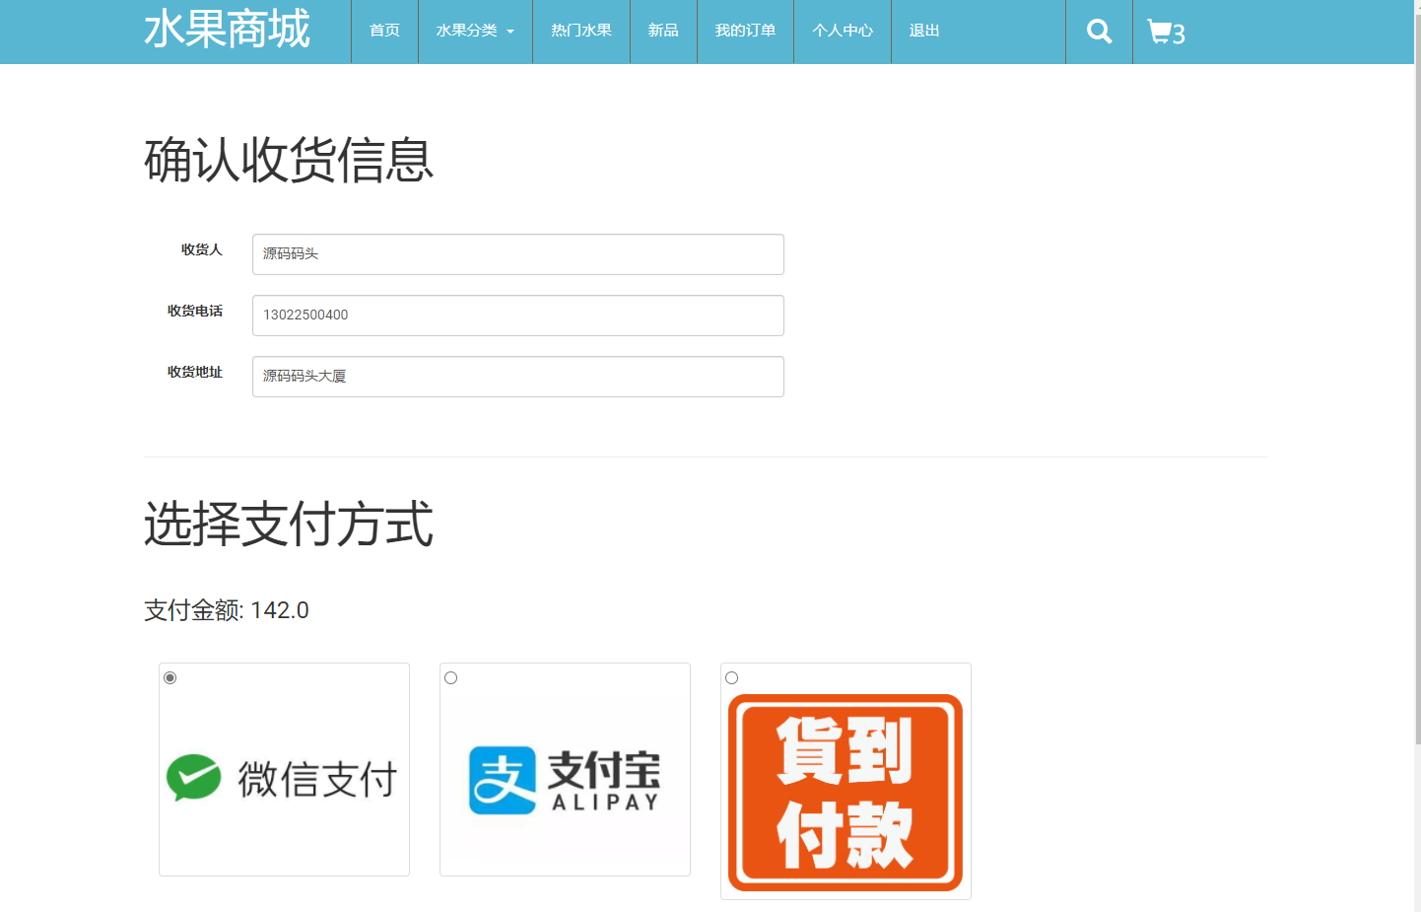Viewport: 1421px width, 912px height.
Task: Select the Alipay payment radio button
Action: (x=450, y=677)
